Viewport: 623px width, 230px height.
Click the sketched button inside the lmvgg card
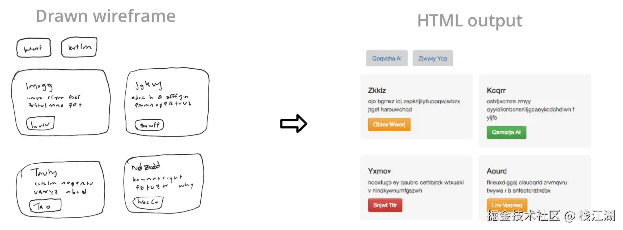tap(39, 125)
